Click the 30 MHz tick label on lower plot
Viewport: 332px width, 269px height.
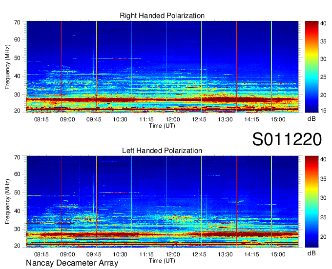[x=17, y=229]
